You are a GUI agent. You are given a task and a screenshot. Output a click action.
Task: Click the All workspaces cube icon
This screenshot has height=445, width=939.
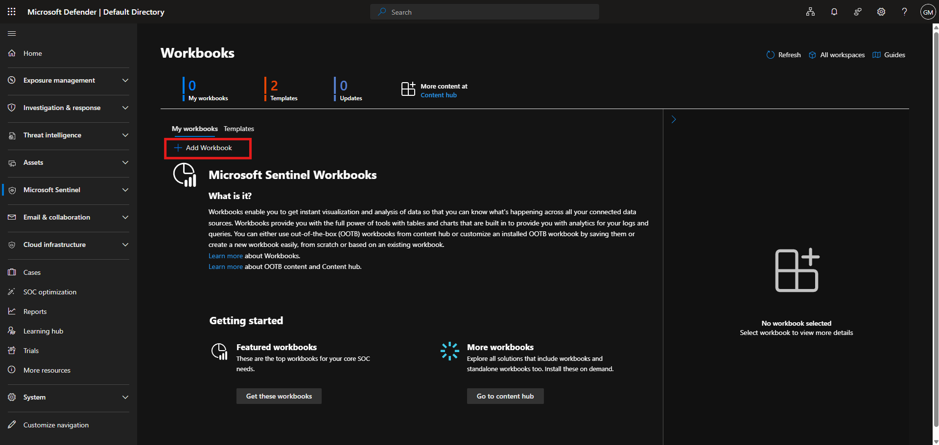pos(812,55)
